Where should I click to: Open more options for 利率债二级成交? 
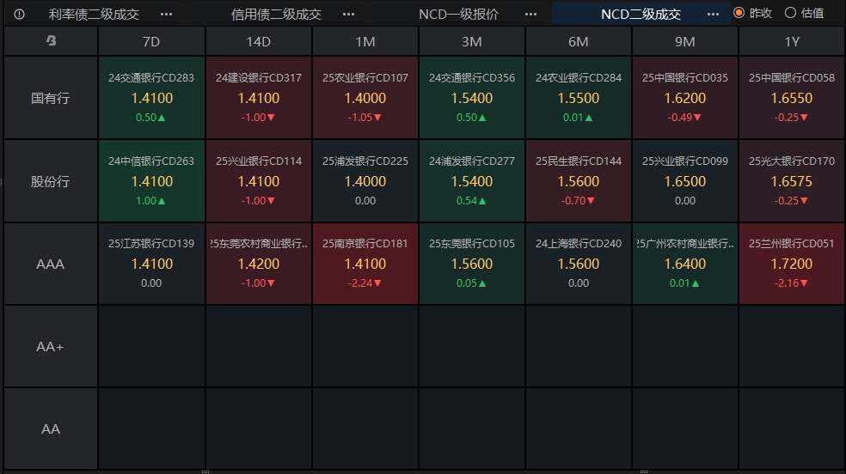tap(166, 14)
